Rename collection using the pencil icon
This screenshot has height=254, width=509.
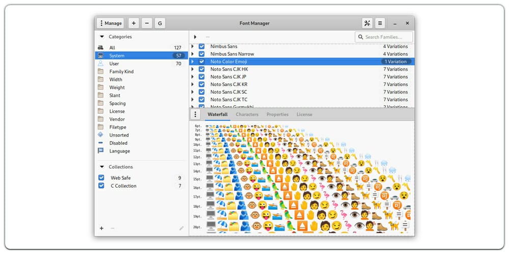[x=182, y=229]
